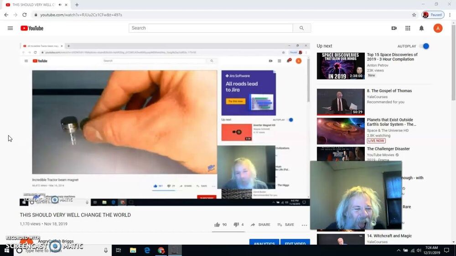Click the YouTube search magnifier button
Viewport: 456px width, 256px height.
point(301,28)
